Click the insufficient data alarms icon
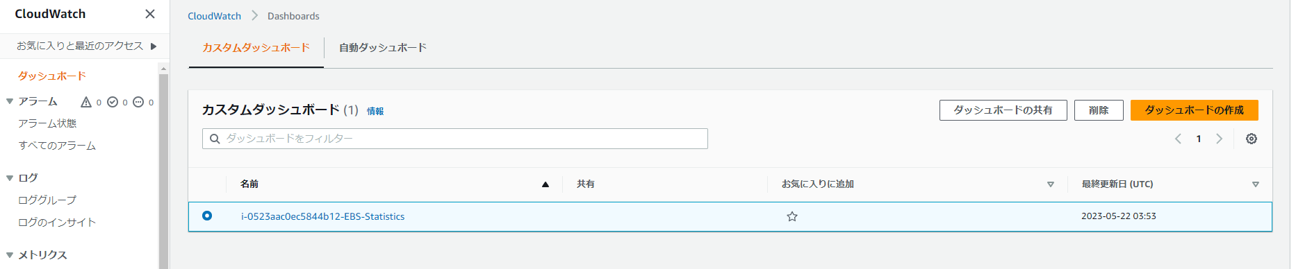 [138, 102]
